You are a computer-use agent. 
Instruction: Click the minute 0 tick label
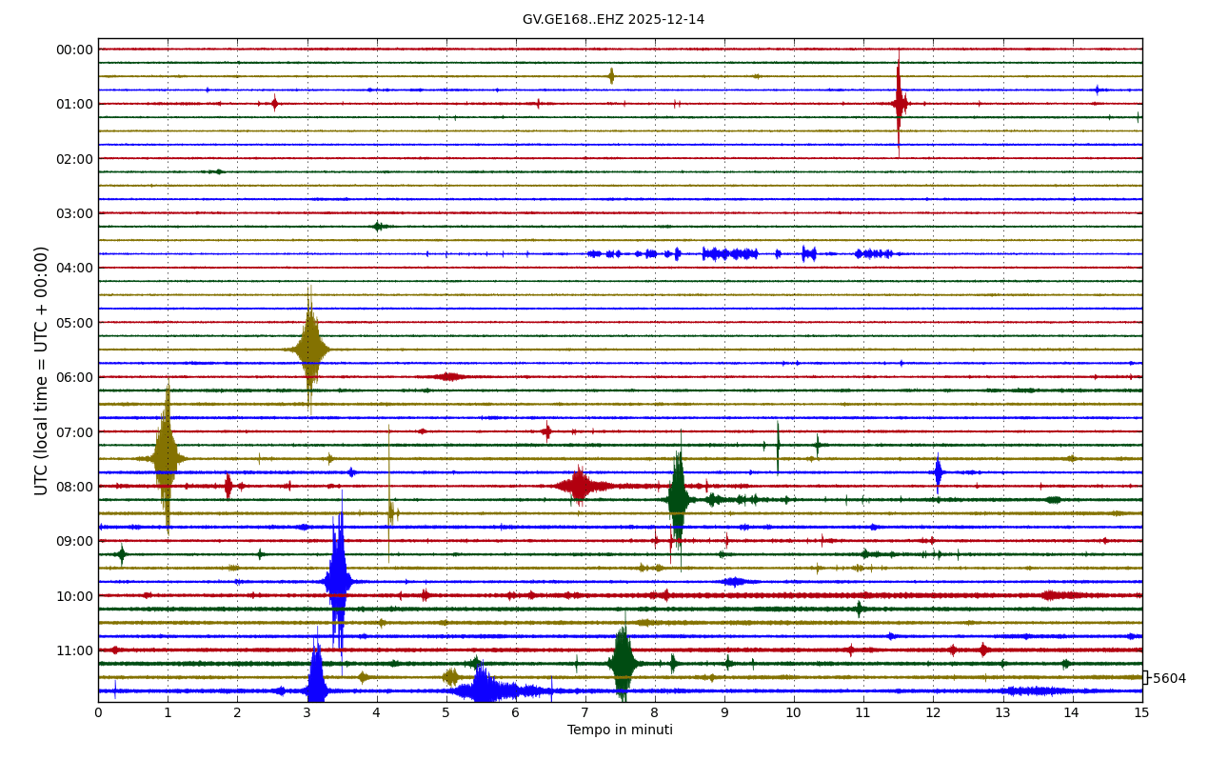[98, 712]
